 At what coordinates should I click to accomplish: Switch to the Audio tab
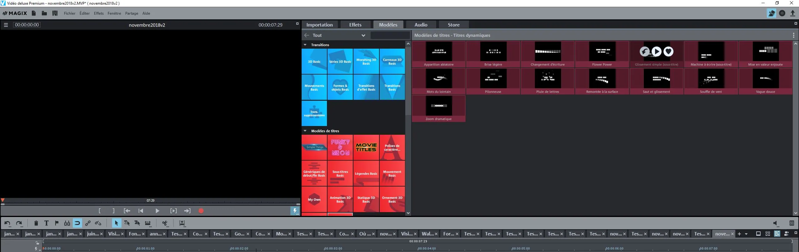(421, 25)
